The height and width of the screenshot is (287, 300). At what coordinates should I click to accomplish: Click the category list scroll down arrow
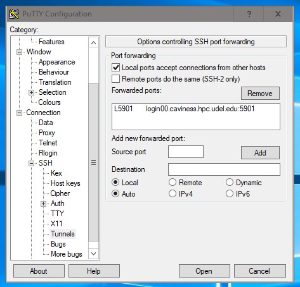[93, 253]
